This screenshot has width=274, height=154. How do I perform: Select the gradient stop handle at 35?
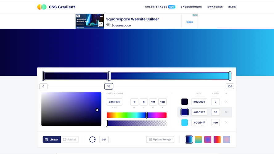(x=109, y=76)
